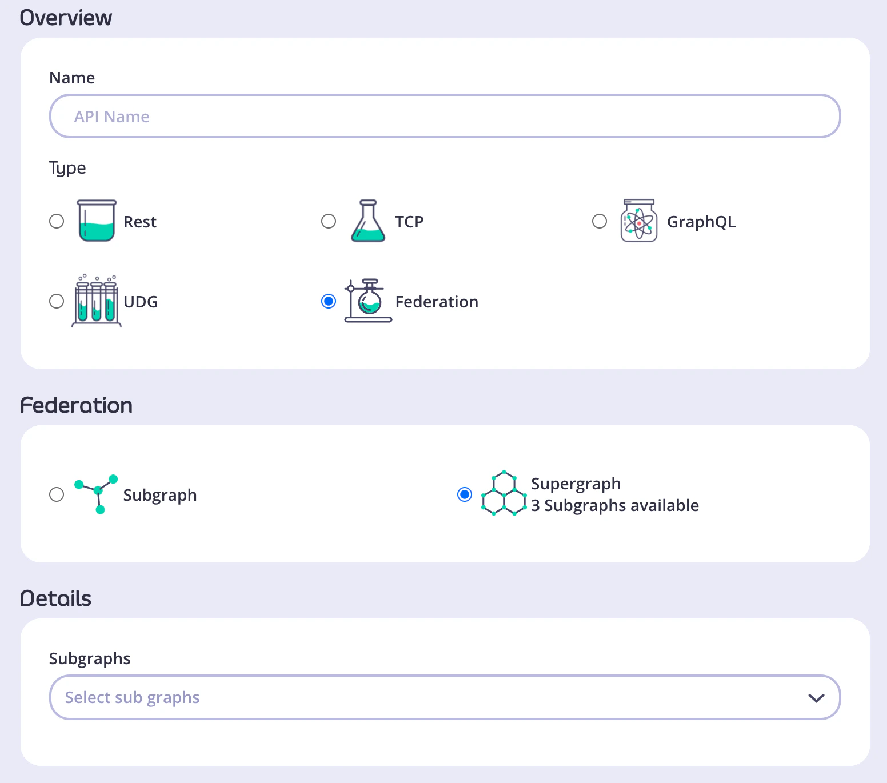Expand the subgraph selection list

(x=445, y=697)
